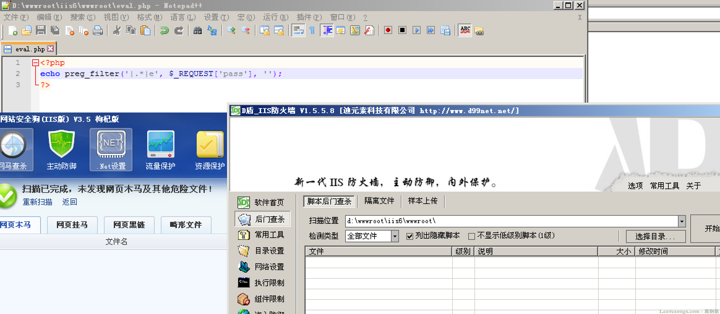The width and height of the screenshot is (720, 314).
Task: Click the Undo arrow icon
Action: [x=165, y=31]
